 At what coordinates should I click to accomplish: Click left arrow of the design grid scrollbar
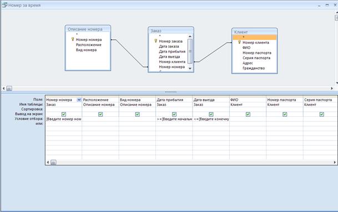pos(48,162)
